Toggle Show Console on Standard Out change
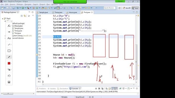The width and height of the screenshot is (175, 98). coord(113,88)
